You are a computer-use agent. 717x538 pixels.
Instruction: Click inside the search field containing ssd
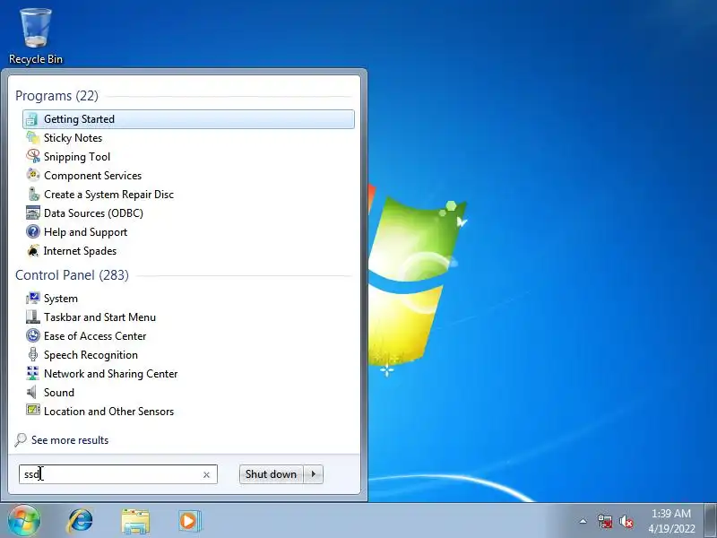118,474
